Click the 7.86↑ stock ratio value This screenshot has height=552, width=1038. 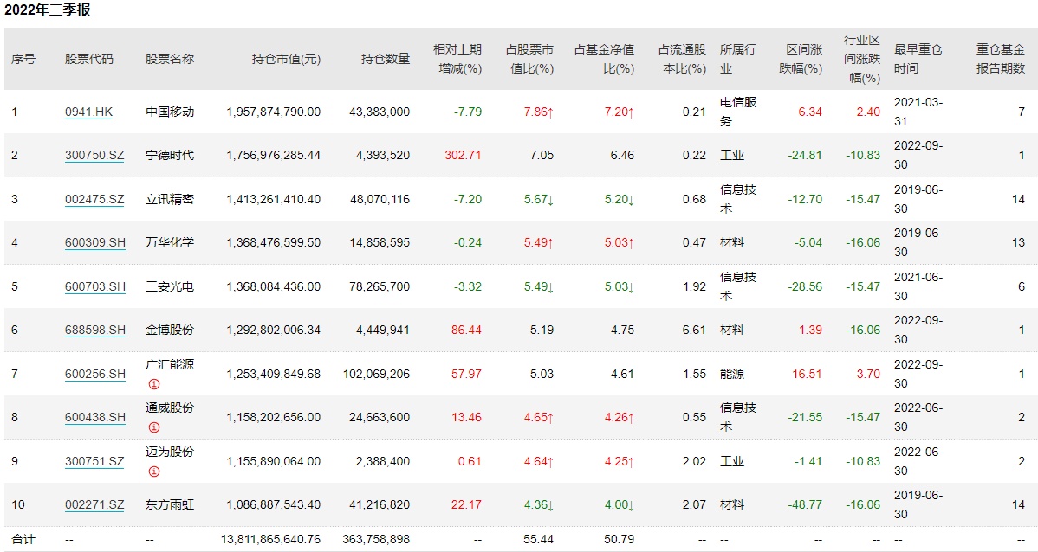(x=538, y=112)
